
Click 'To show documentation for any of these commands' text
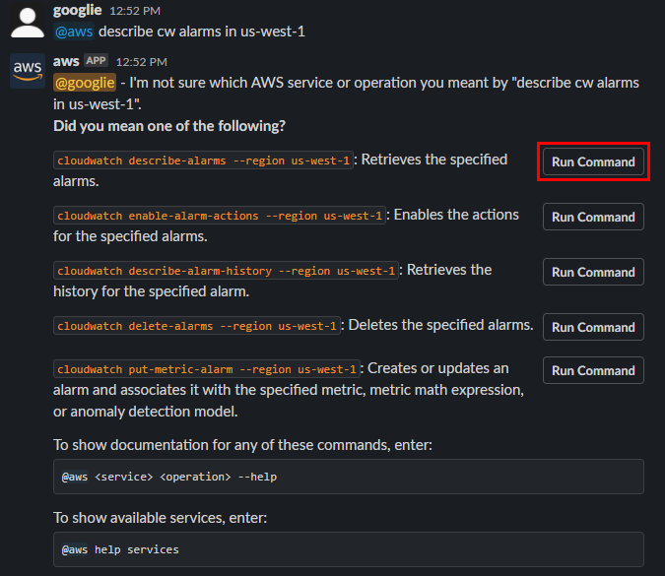pos(220,445)
